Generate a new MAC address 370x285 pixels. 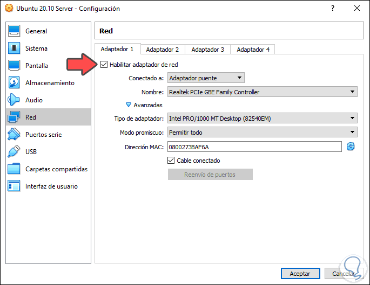tap(351, 147)
